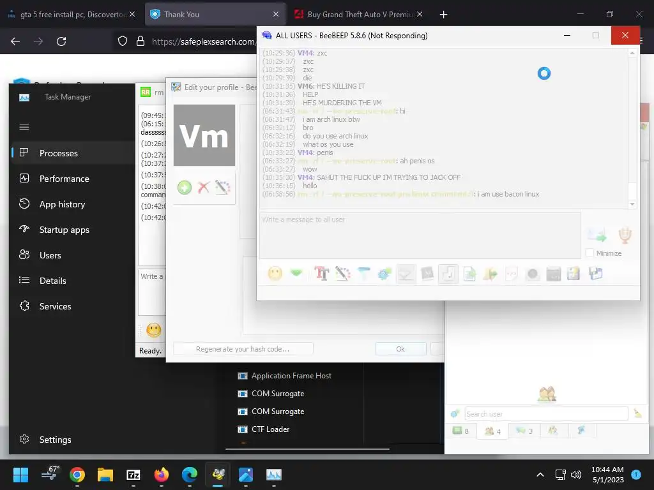Click Ok in Edit your profile dialog
The height and width of the screenshot is (490, 654).
(400, 349)
